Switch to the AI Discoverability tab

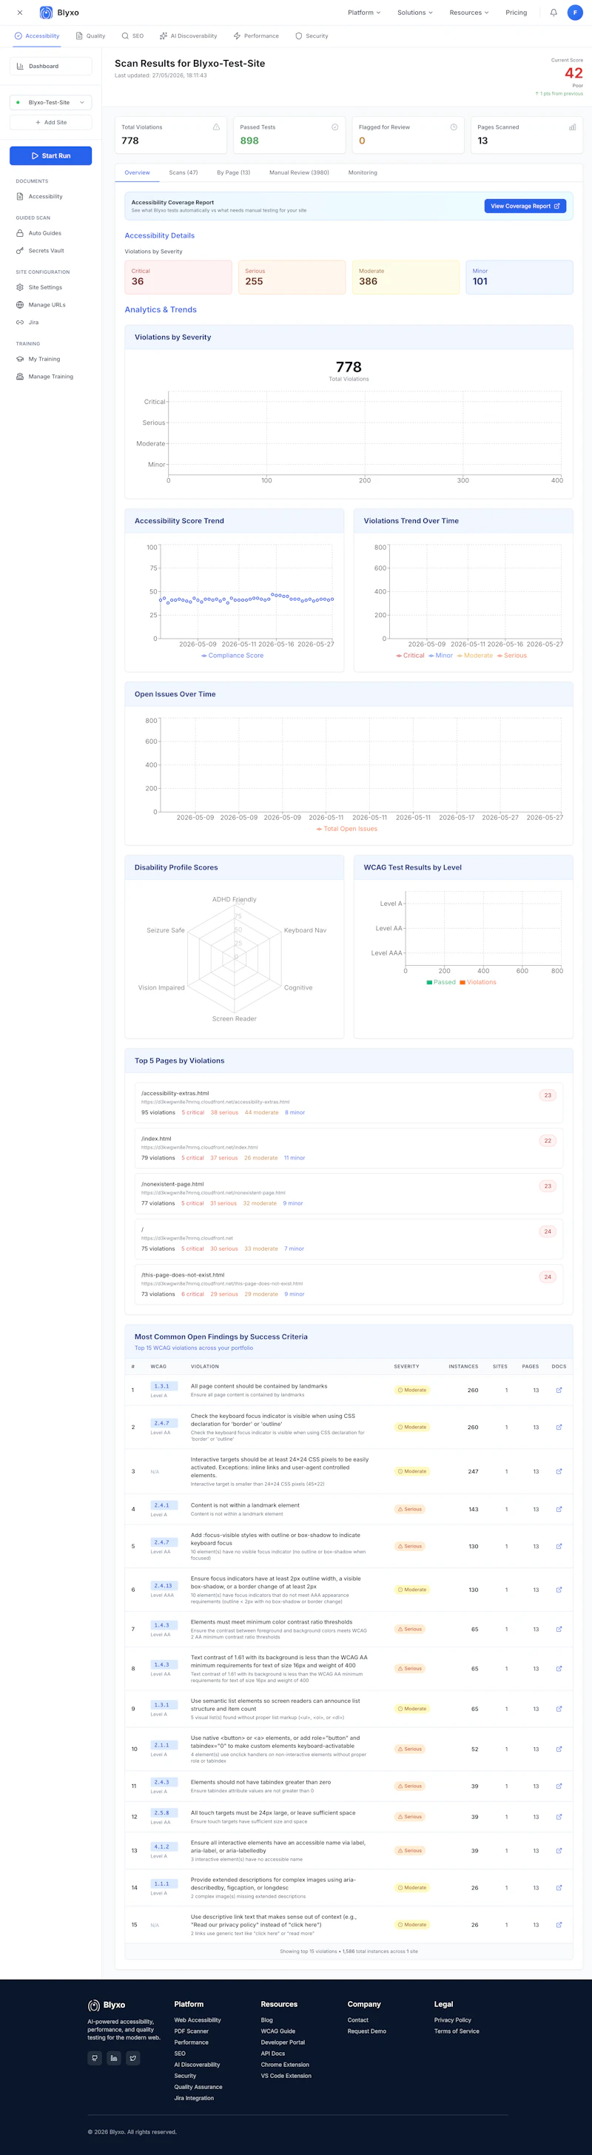188,36
